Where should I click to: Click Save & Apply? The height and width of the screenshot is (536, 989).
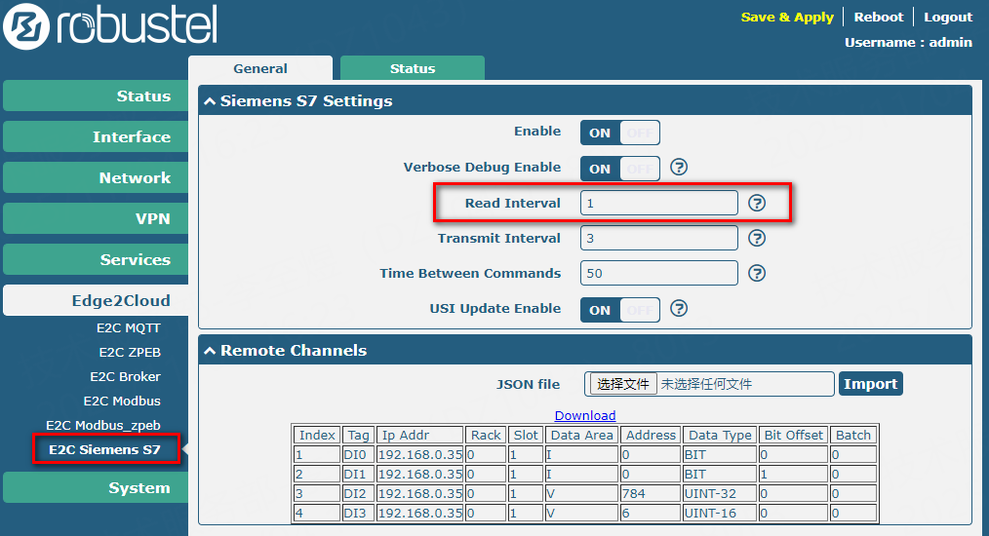click(x=786, y=17)
